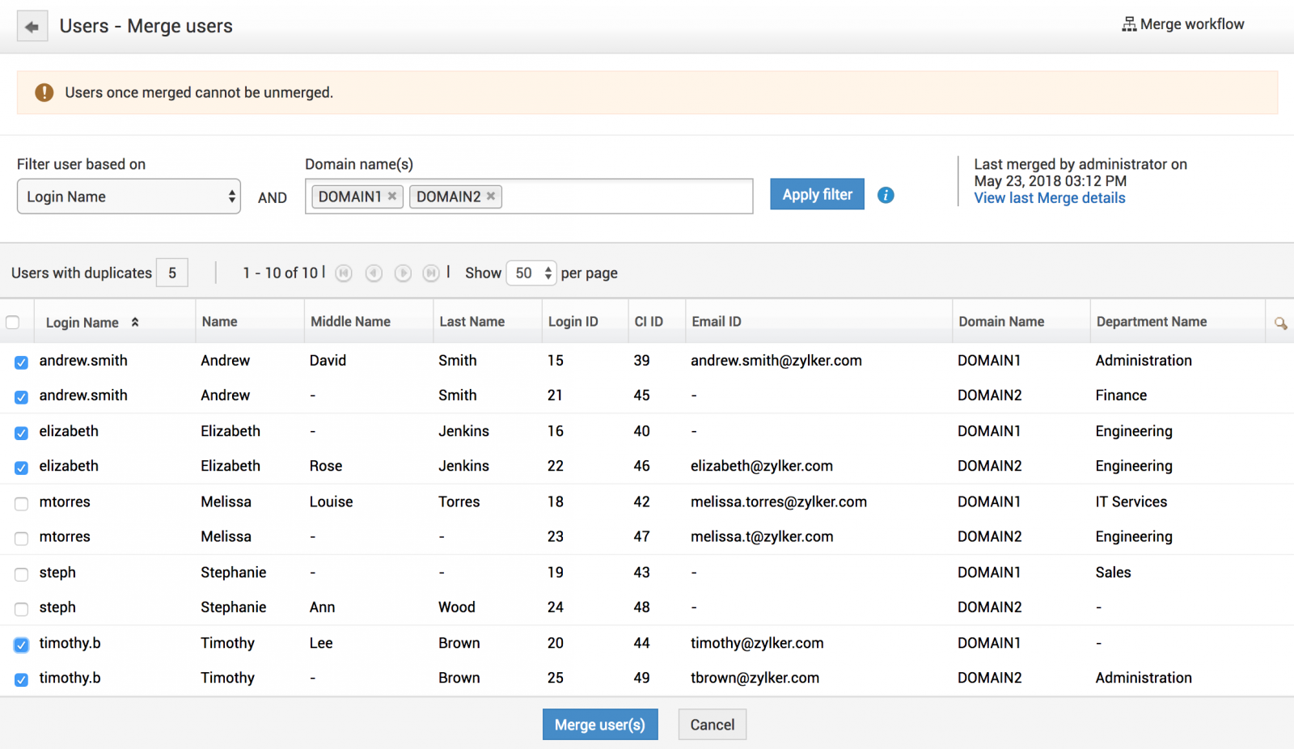Click the blue info icon beside Apply filter
Image resolution: width=1294 pixels, height=749 pixels.
coord(886,195)
